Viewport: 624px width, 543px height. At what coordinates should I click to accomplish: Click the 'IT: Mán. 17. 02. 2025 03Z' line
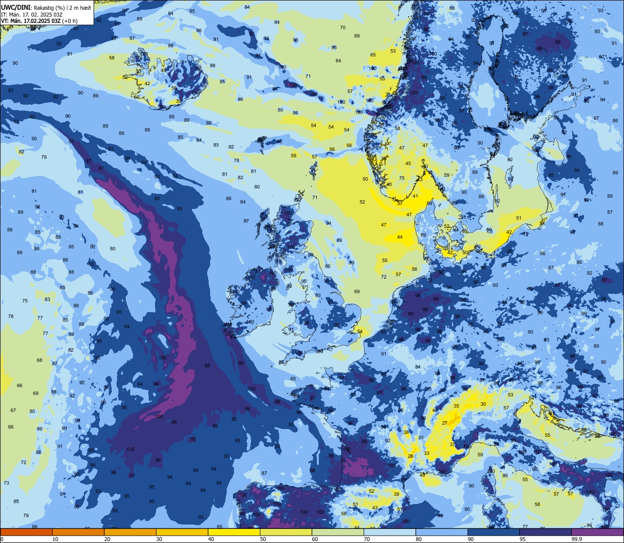pos(32,15)
